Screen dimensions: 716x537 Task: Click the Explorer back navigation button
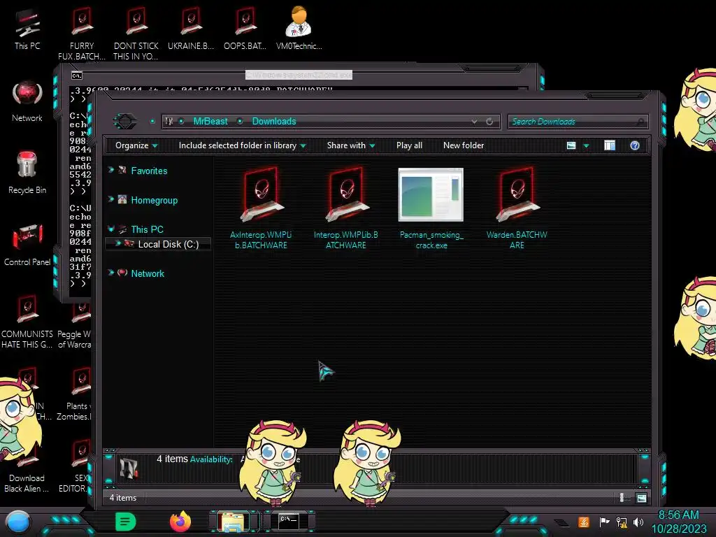click(x=124, y=122)
